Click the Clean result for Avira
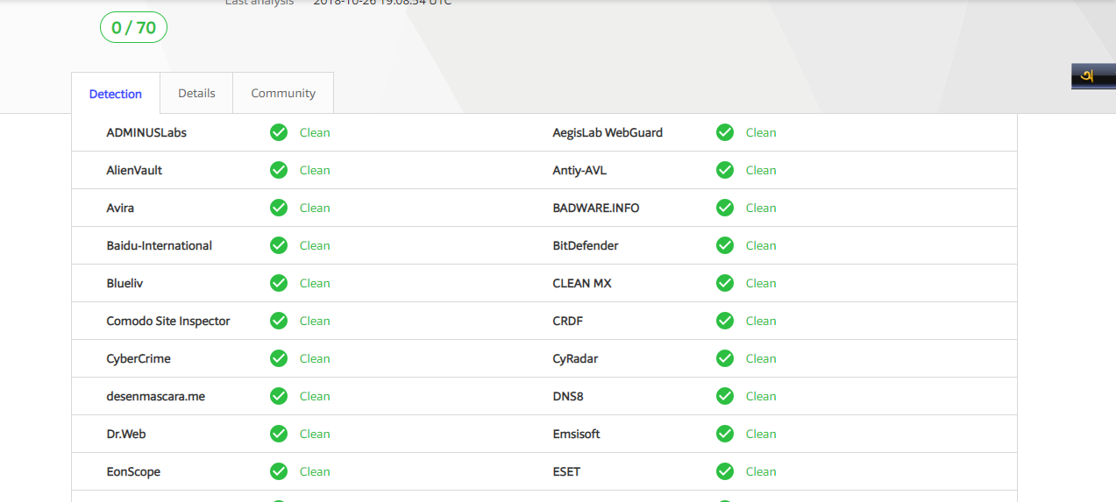Image resolution: width=1116 pixels, height=502 pixels. coord(315,208)
